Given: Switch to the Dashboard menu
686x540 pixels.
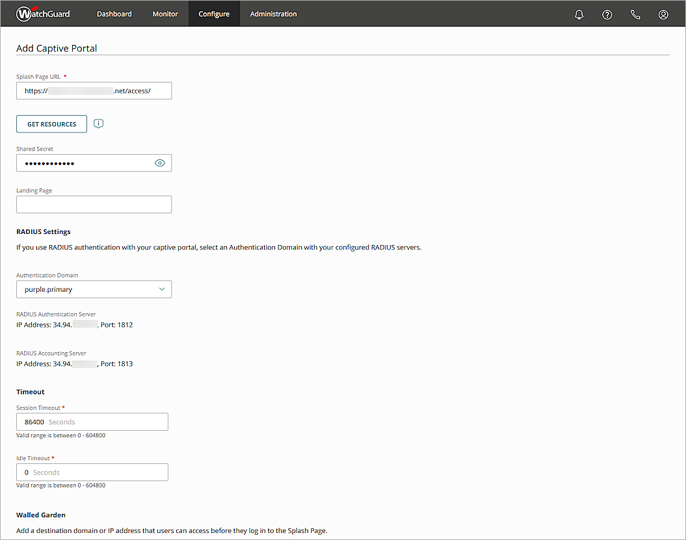Looking at the screenshot, I should pos(114,13).
